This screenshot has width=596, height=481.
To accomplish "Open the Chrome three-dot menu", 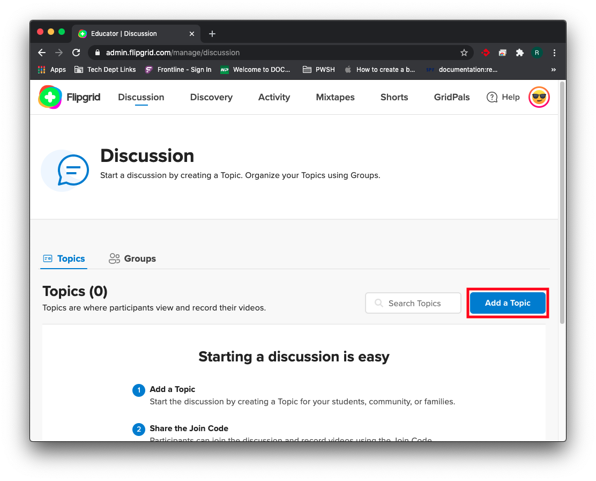I will coord(554,53).
